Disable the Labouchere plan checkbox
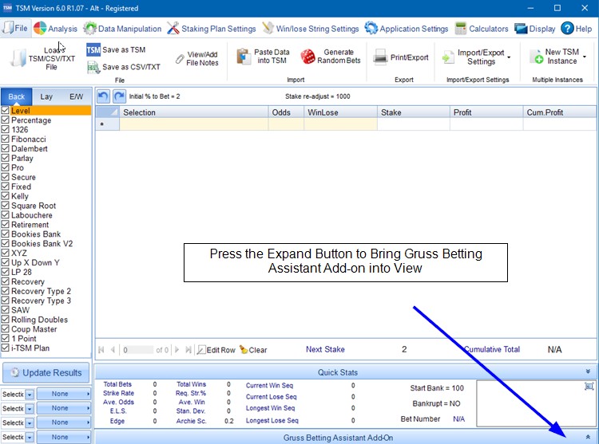The image size is (599, 444). 6,215
